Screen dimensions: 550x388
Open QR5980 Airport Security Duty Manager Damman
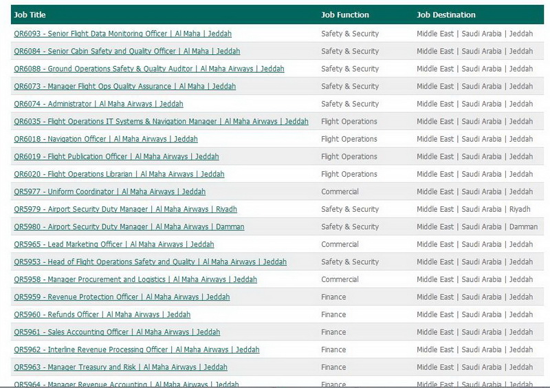[129, 227]
